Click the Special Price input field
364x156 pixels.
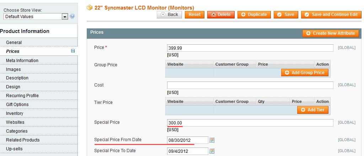pyautogui.click(x=250, y=123)
